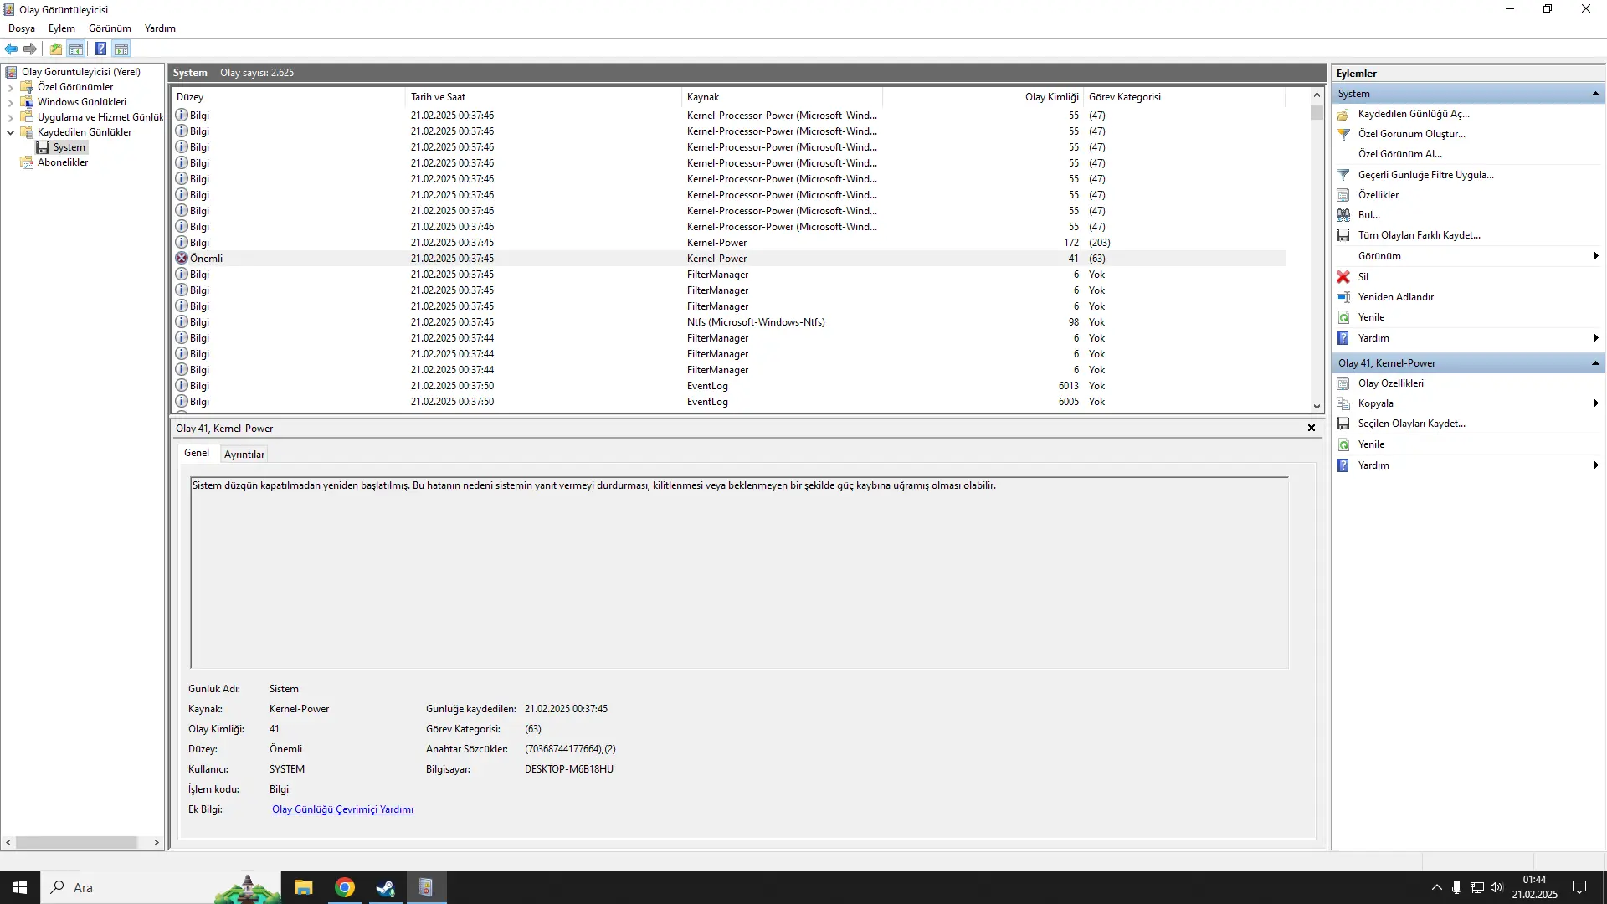Viewport: 1607px width, 904px height.
Task: Open the Dosya menu
Action: click(x=22, y=28)
